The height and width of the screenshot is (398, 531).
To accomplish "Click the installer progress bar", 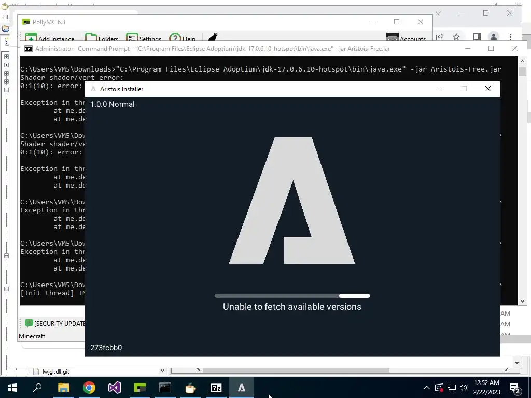I will 292,296.
